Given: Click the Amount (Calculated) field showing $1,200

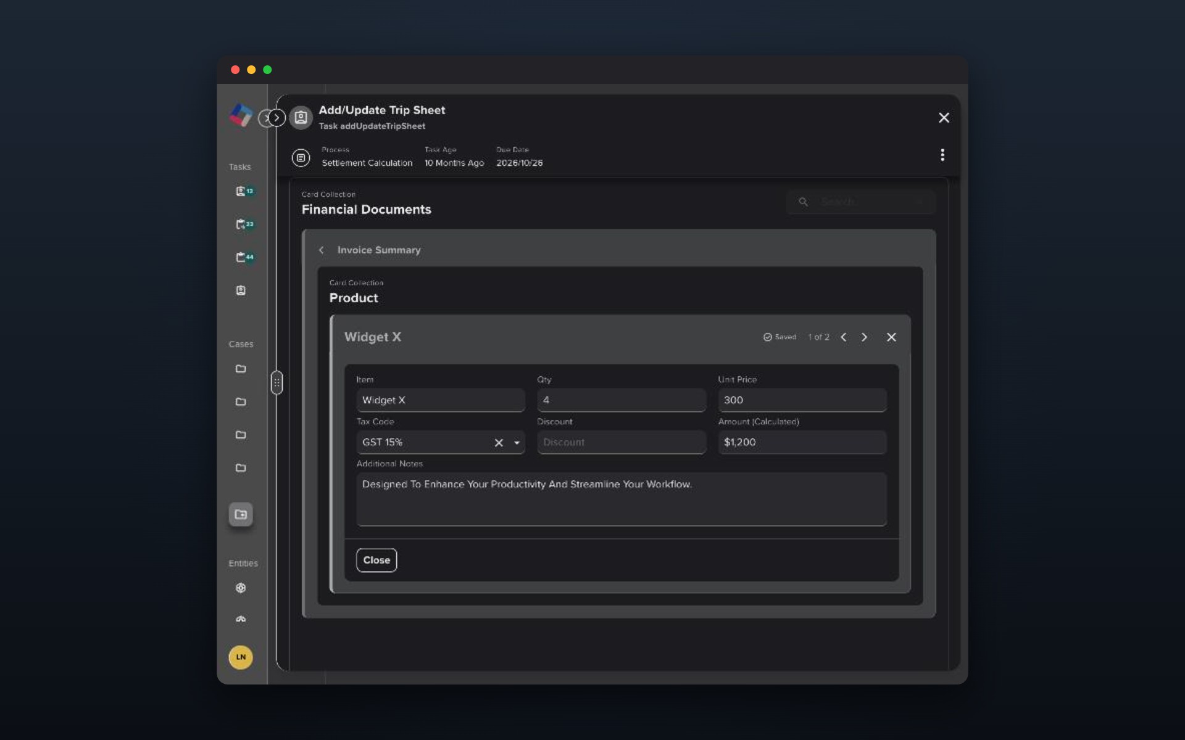Looking at the screenshot, I should coord(802,442).
